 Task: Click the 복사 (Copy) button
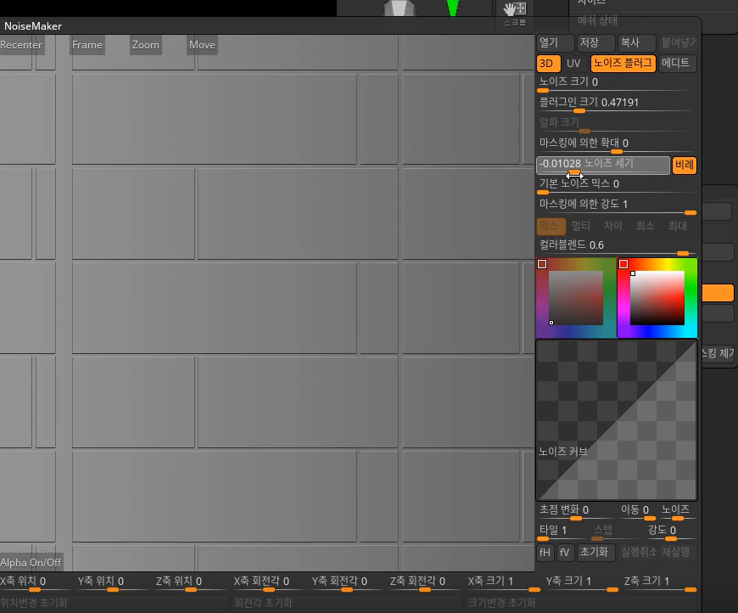pos(637,43)
